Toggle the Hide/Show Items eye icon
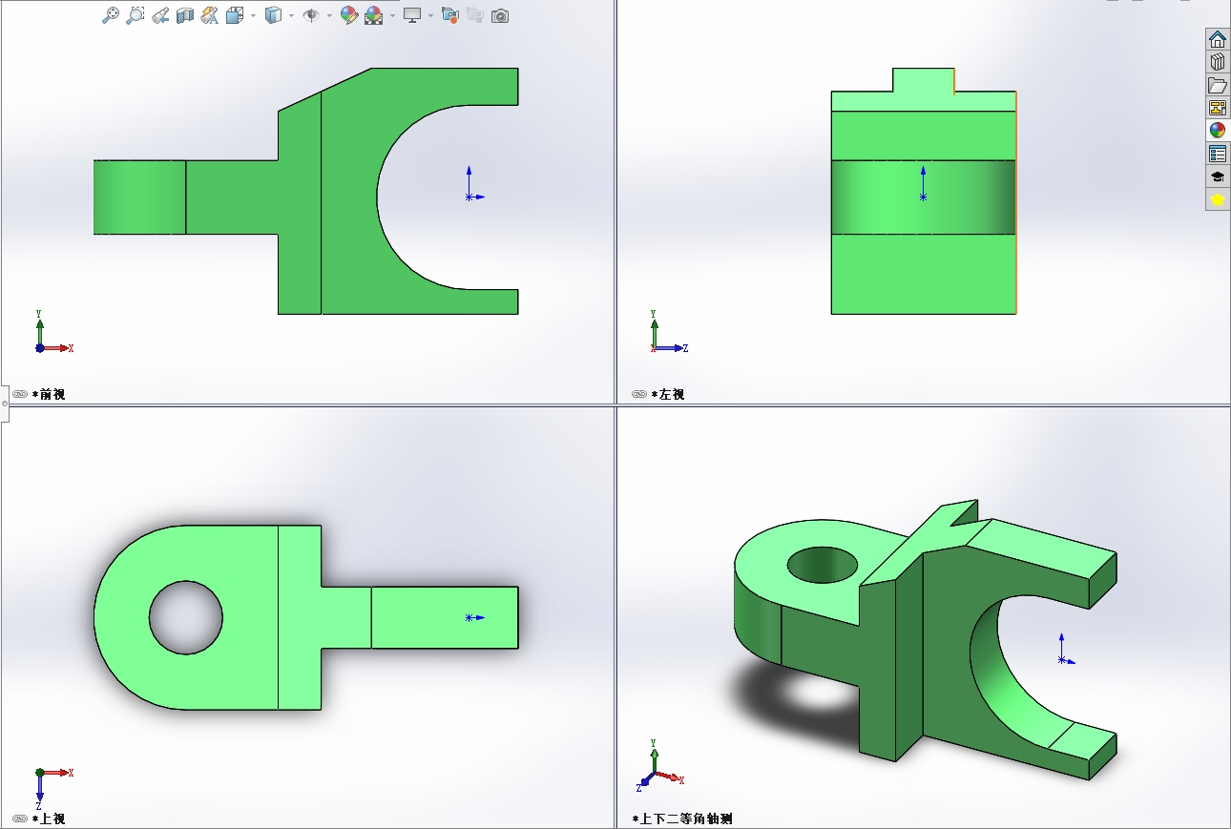The height and width of the screenshot is (829, 1231). tap(311, 15)
